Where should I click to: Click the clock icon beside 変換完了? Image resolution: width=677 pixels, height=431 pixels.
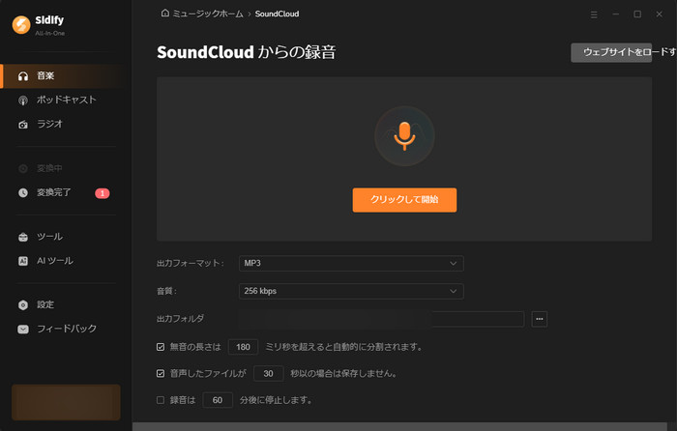(x=23, y=193)
